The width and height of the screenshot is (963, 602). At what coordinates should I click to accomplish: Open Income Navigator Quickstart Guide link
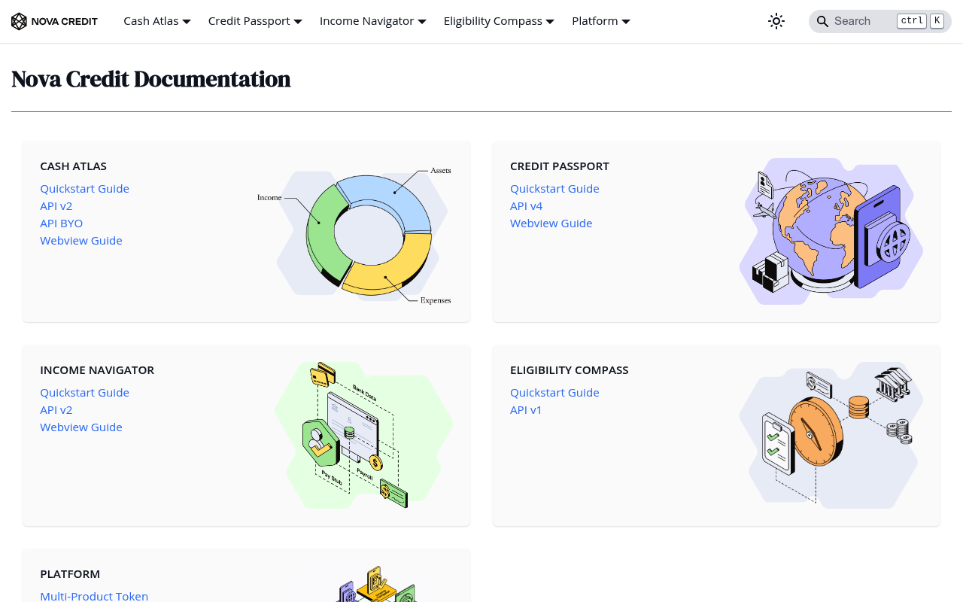click(84, 393)
